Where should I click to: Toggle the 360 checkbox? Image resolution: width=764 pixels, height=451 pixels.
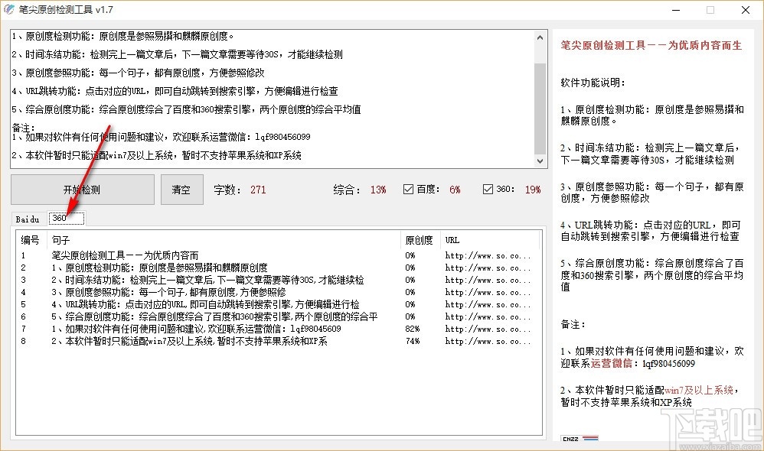pyautogui.click(x=488, y=190)
